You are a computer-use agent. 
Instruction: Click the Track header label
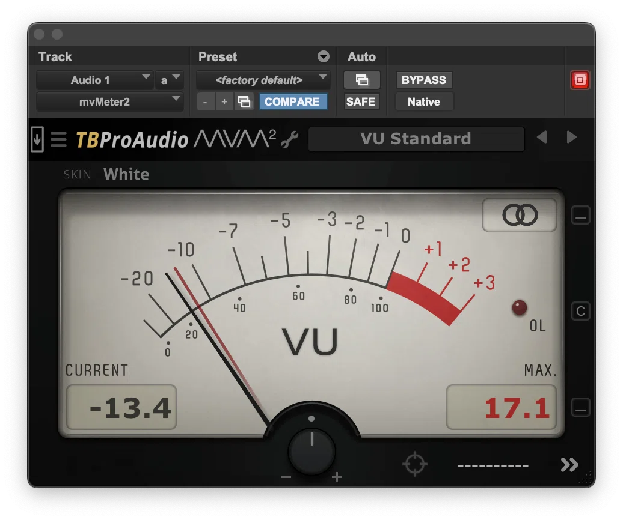point(55,56)
